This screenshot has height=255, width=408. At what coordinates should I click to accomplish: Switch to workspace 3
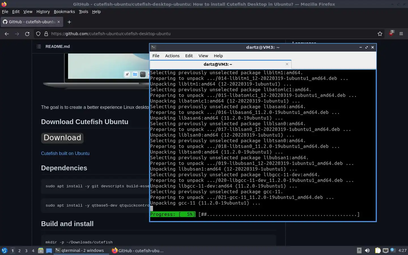(x=26, y=250)
